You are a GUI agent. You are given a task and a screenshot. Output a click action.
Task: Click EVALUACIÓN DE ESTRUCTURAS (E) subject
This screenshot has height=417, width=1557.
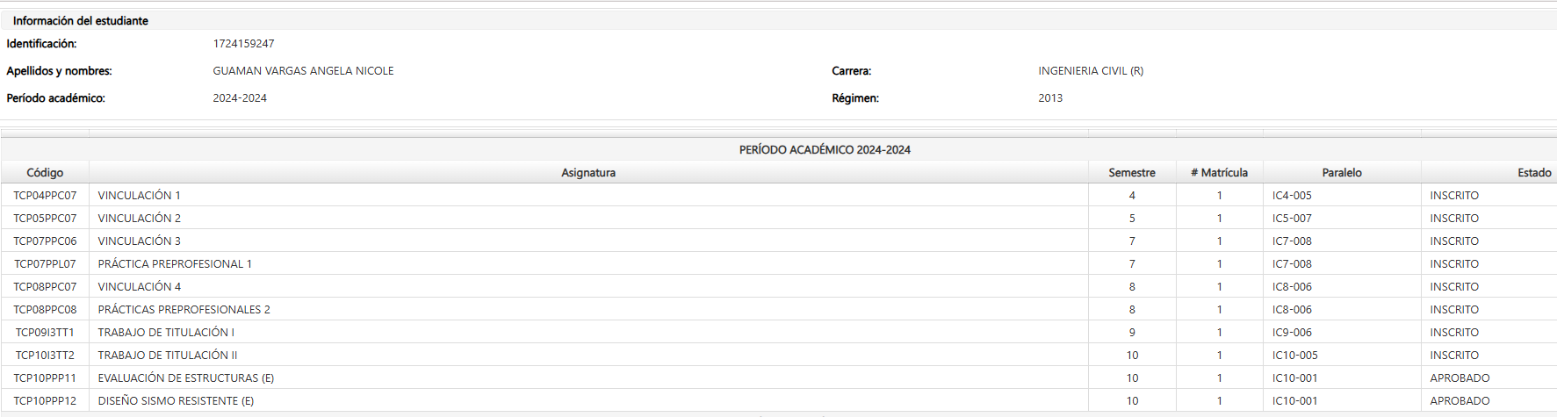[185, 378]
